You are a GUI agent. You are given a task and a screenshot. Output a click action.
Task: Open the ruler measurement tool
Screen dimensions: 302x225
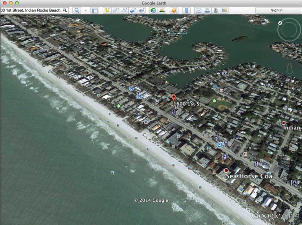186,10
